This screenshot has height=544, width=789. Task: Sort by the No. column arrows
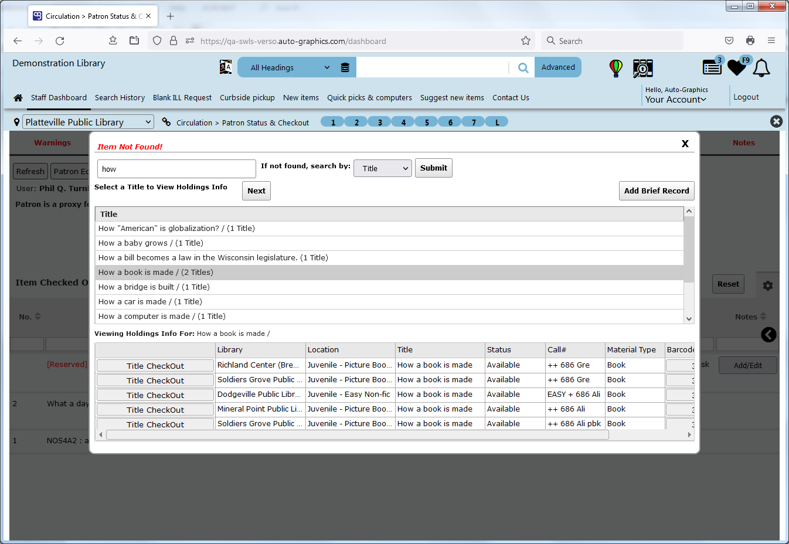(x=38, y=317)
